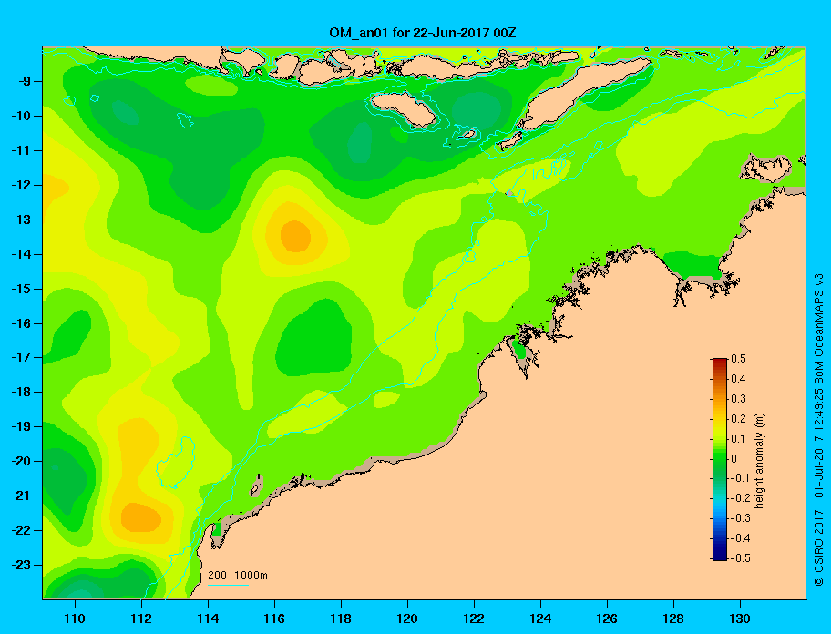Select latitude label -16
The image size is (831, 634).
tap(21, 323)
